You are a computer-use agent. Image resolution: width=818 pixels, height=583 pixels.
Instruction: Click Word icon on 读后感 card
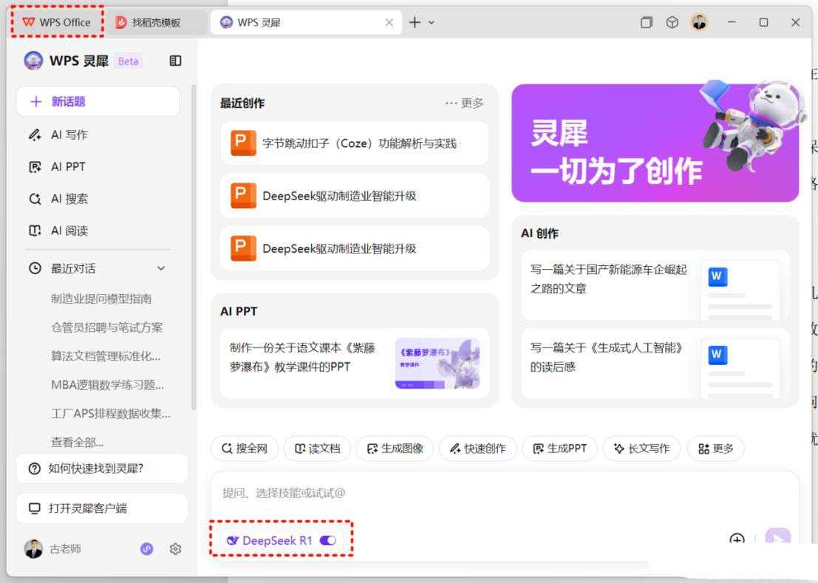coord(718,355)
